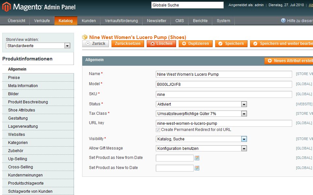
Task: Select the Meta Information tab
Action: tap(38, 85)
